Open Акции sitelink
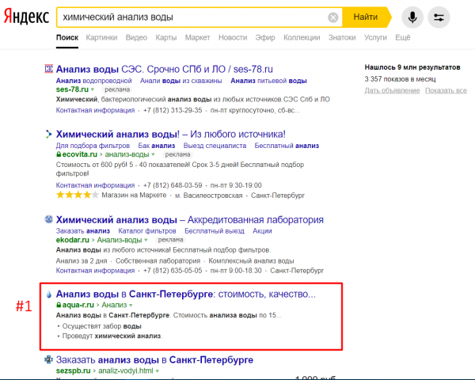This screenshot has height=380, width=475. pos(262,231)
